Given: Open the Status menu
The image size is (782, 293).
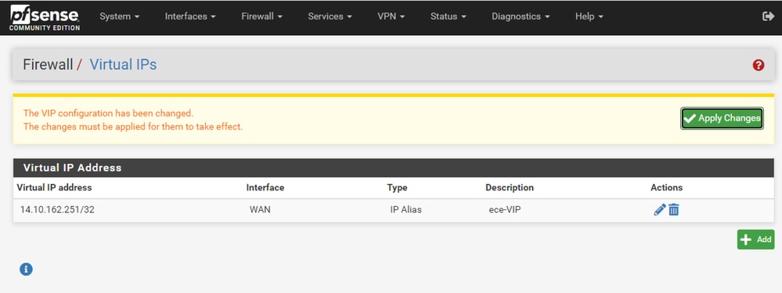Looking at the screenshot, I should (x=449, y=16).
